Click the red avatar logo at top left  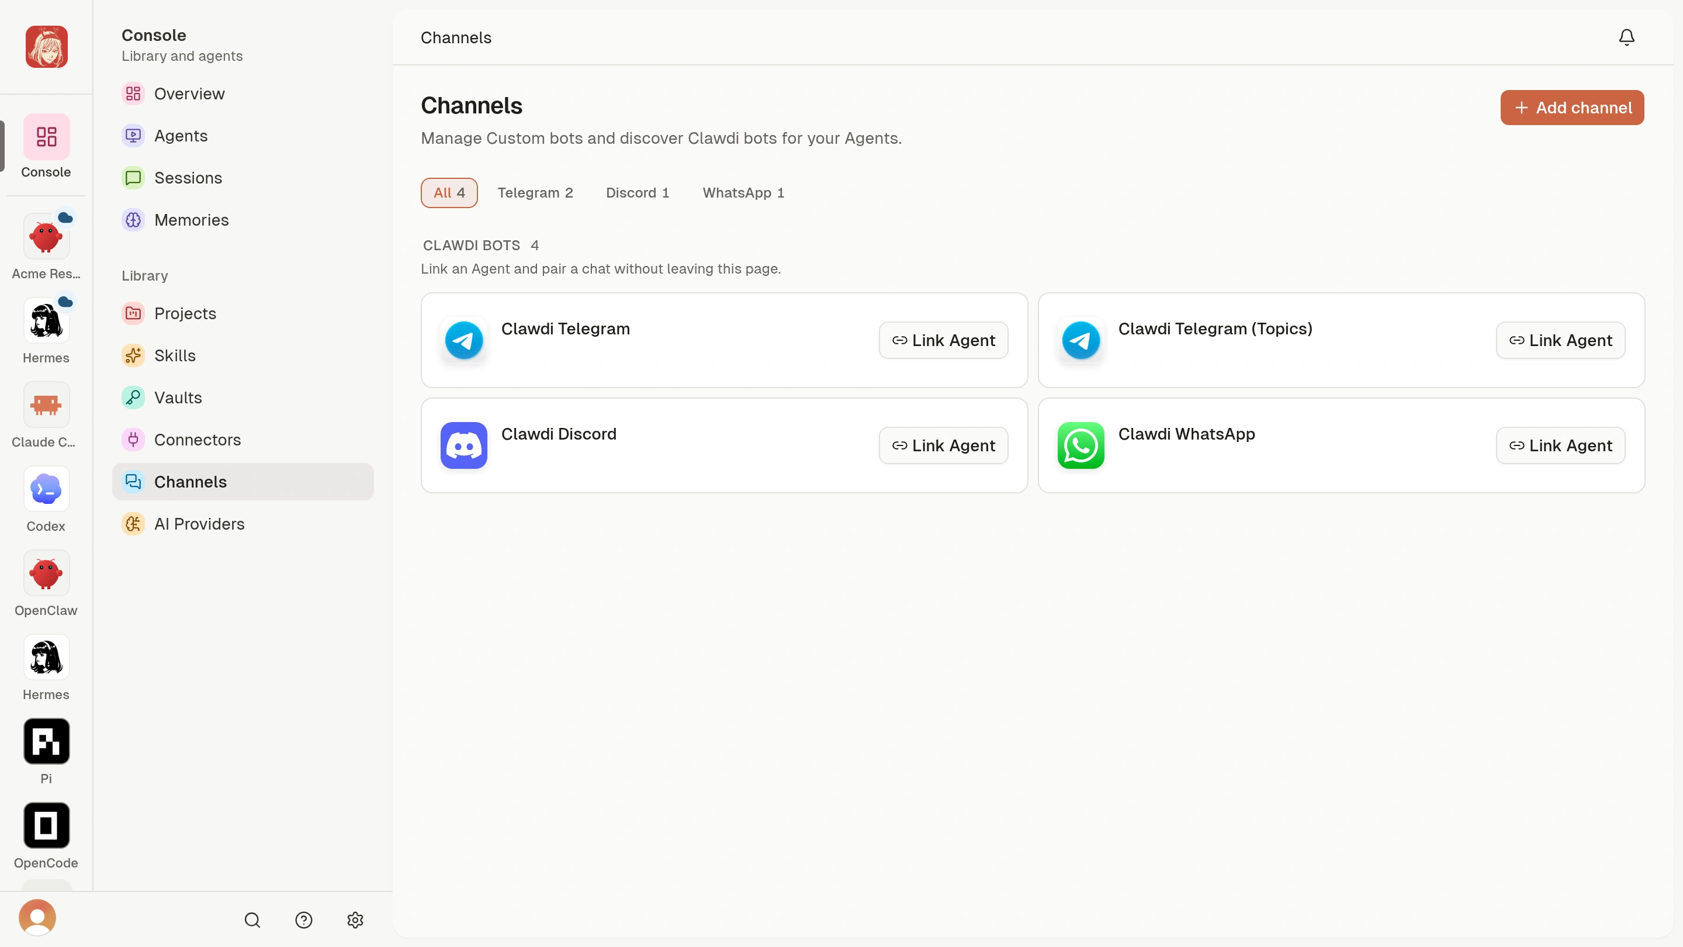(46, 46)
